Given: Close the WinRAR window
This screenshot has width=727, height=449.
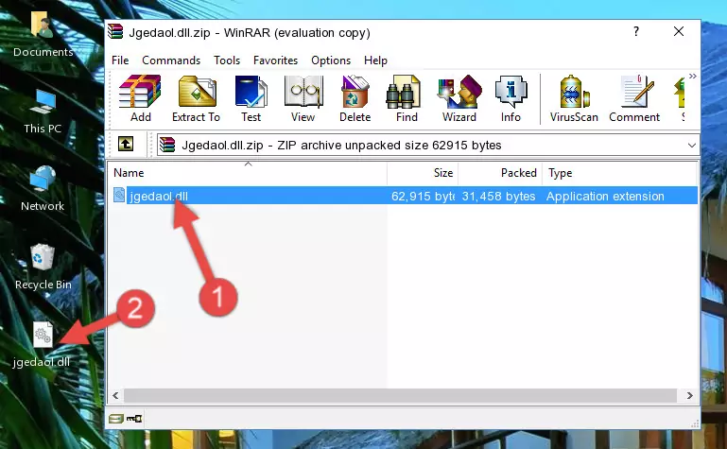Looking at the screenshot, I should [679, 31].
